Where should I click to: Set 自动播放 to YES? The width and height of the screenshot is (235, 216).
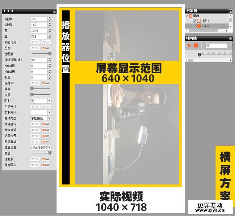35,142
